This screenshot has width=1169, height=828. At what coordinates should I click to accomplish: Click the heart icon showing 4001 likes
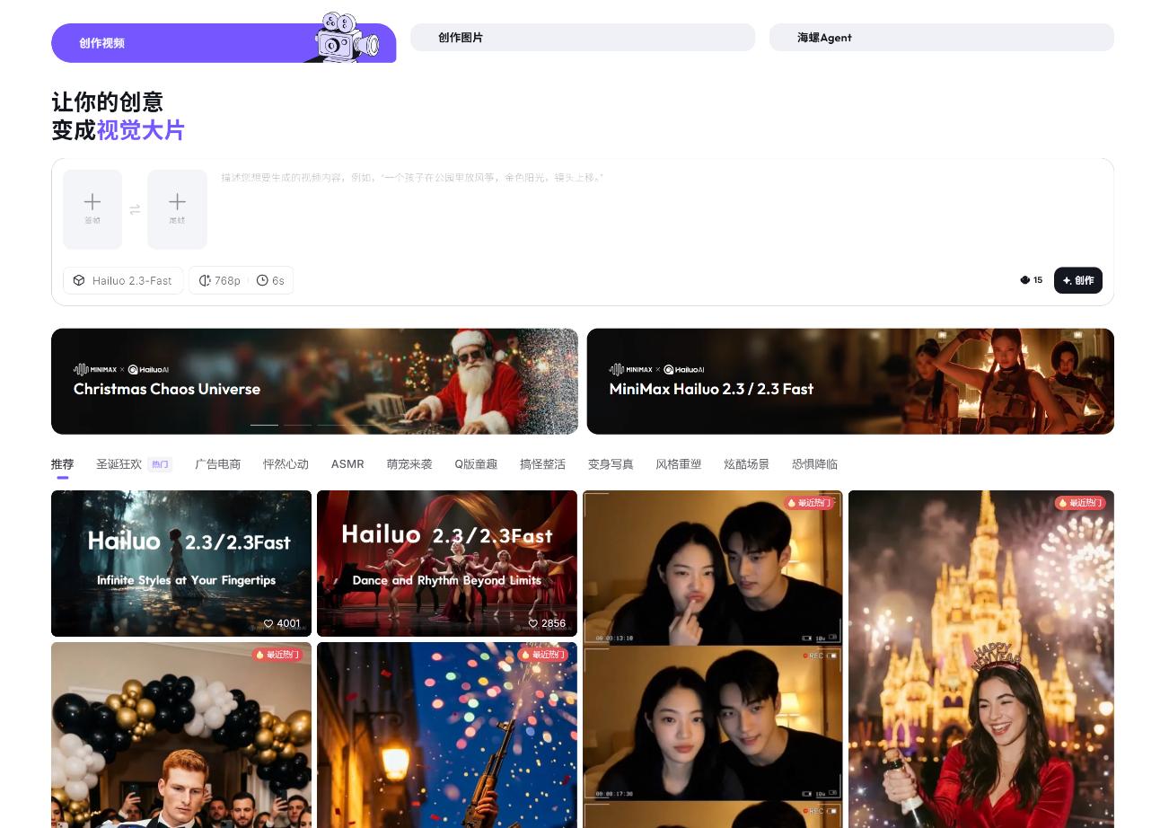pyautogui.click(x=268, y=623)
